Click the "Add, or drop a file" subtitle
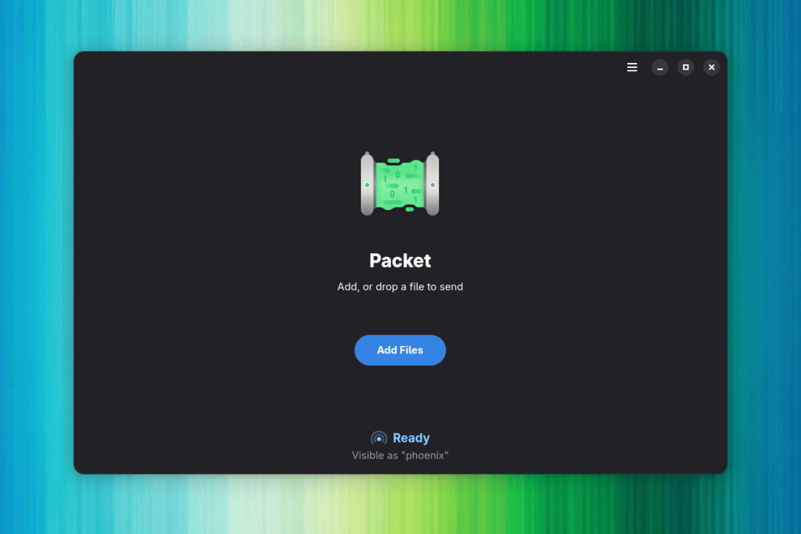The height and width of the screenshot is (534, 801). 400,287
